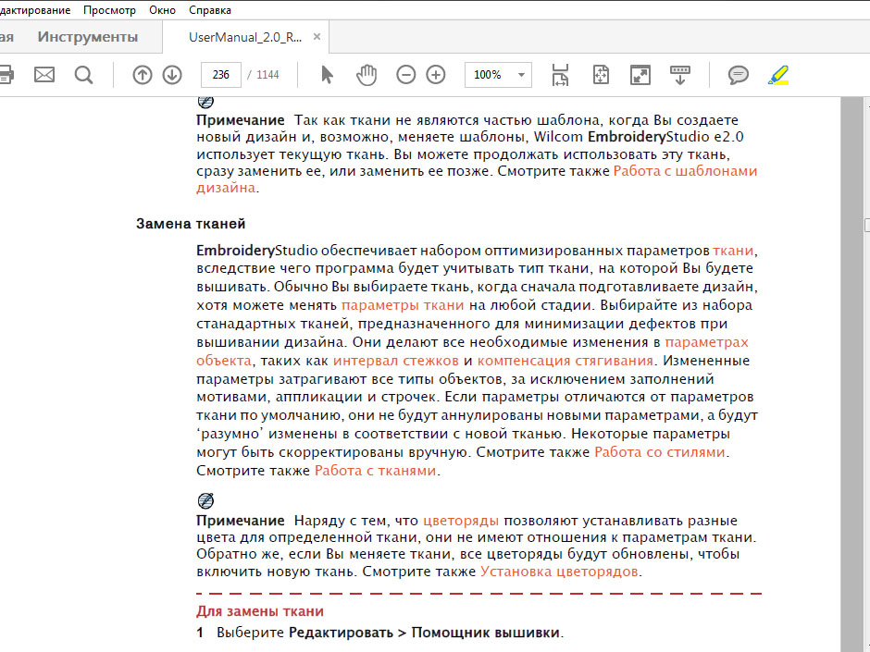Open the search magnifier tool
The width and height of the screenshot is (870, 652).
point(84,75)
